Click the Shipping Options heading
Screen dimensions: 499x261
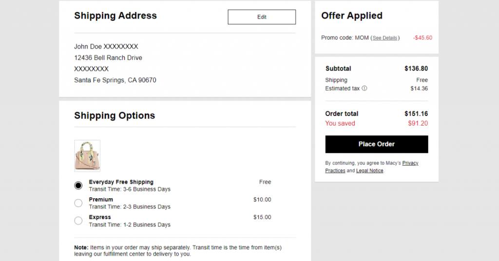115,115
